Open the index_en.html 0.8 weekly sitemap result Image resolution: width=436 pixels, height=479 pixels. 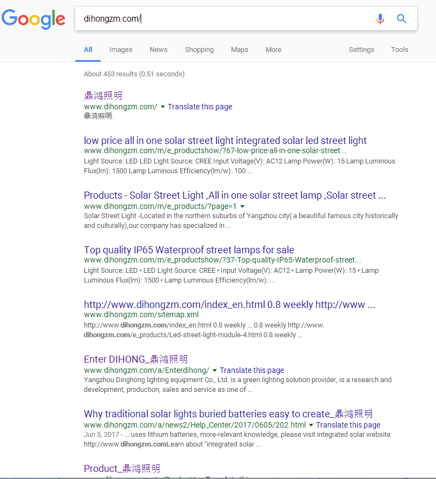coord(229,305)
